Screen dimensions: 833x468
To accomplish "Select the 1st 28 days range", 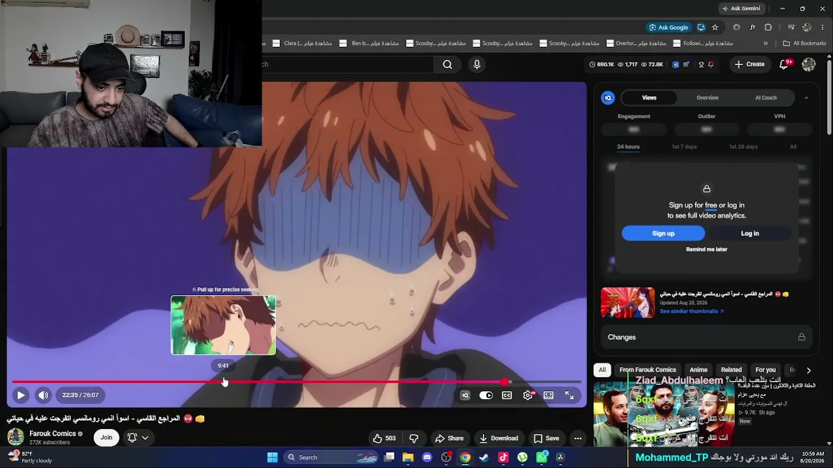I will (x=743, y=147).
